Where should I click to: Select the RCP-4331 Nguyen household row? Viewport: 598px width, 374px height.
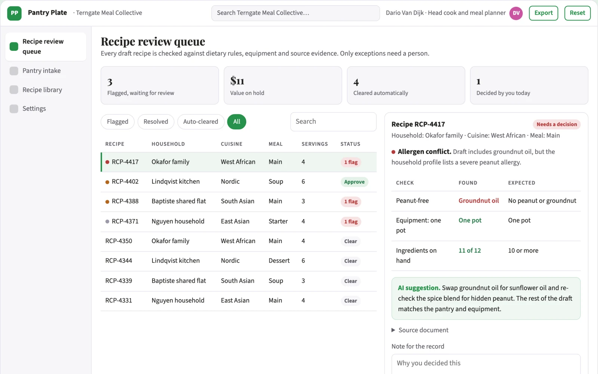click(x=239, y=301)
